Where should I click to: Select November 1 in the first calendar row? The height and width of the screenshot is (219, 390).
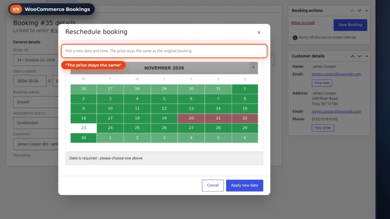pyautogui.click(x=245, y=89)
